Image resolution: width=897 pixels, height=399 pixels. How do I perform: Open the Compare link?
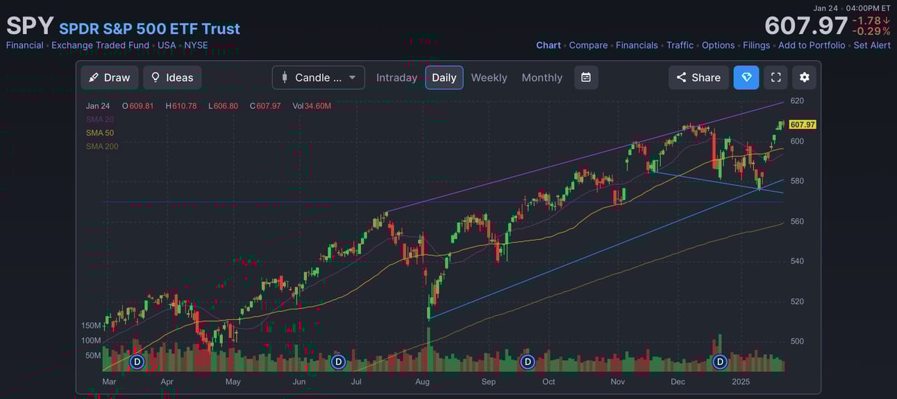click(x=588, y=45)
